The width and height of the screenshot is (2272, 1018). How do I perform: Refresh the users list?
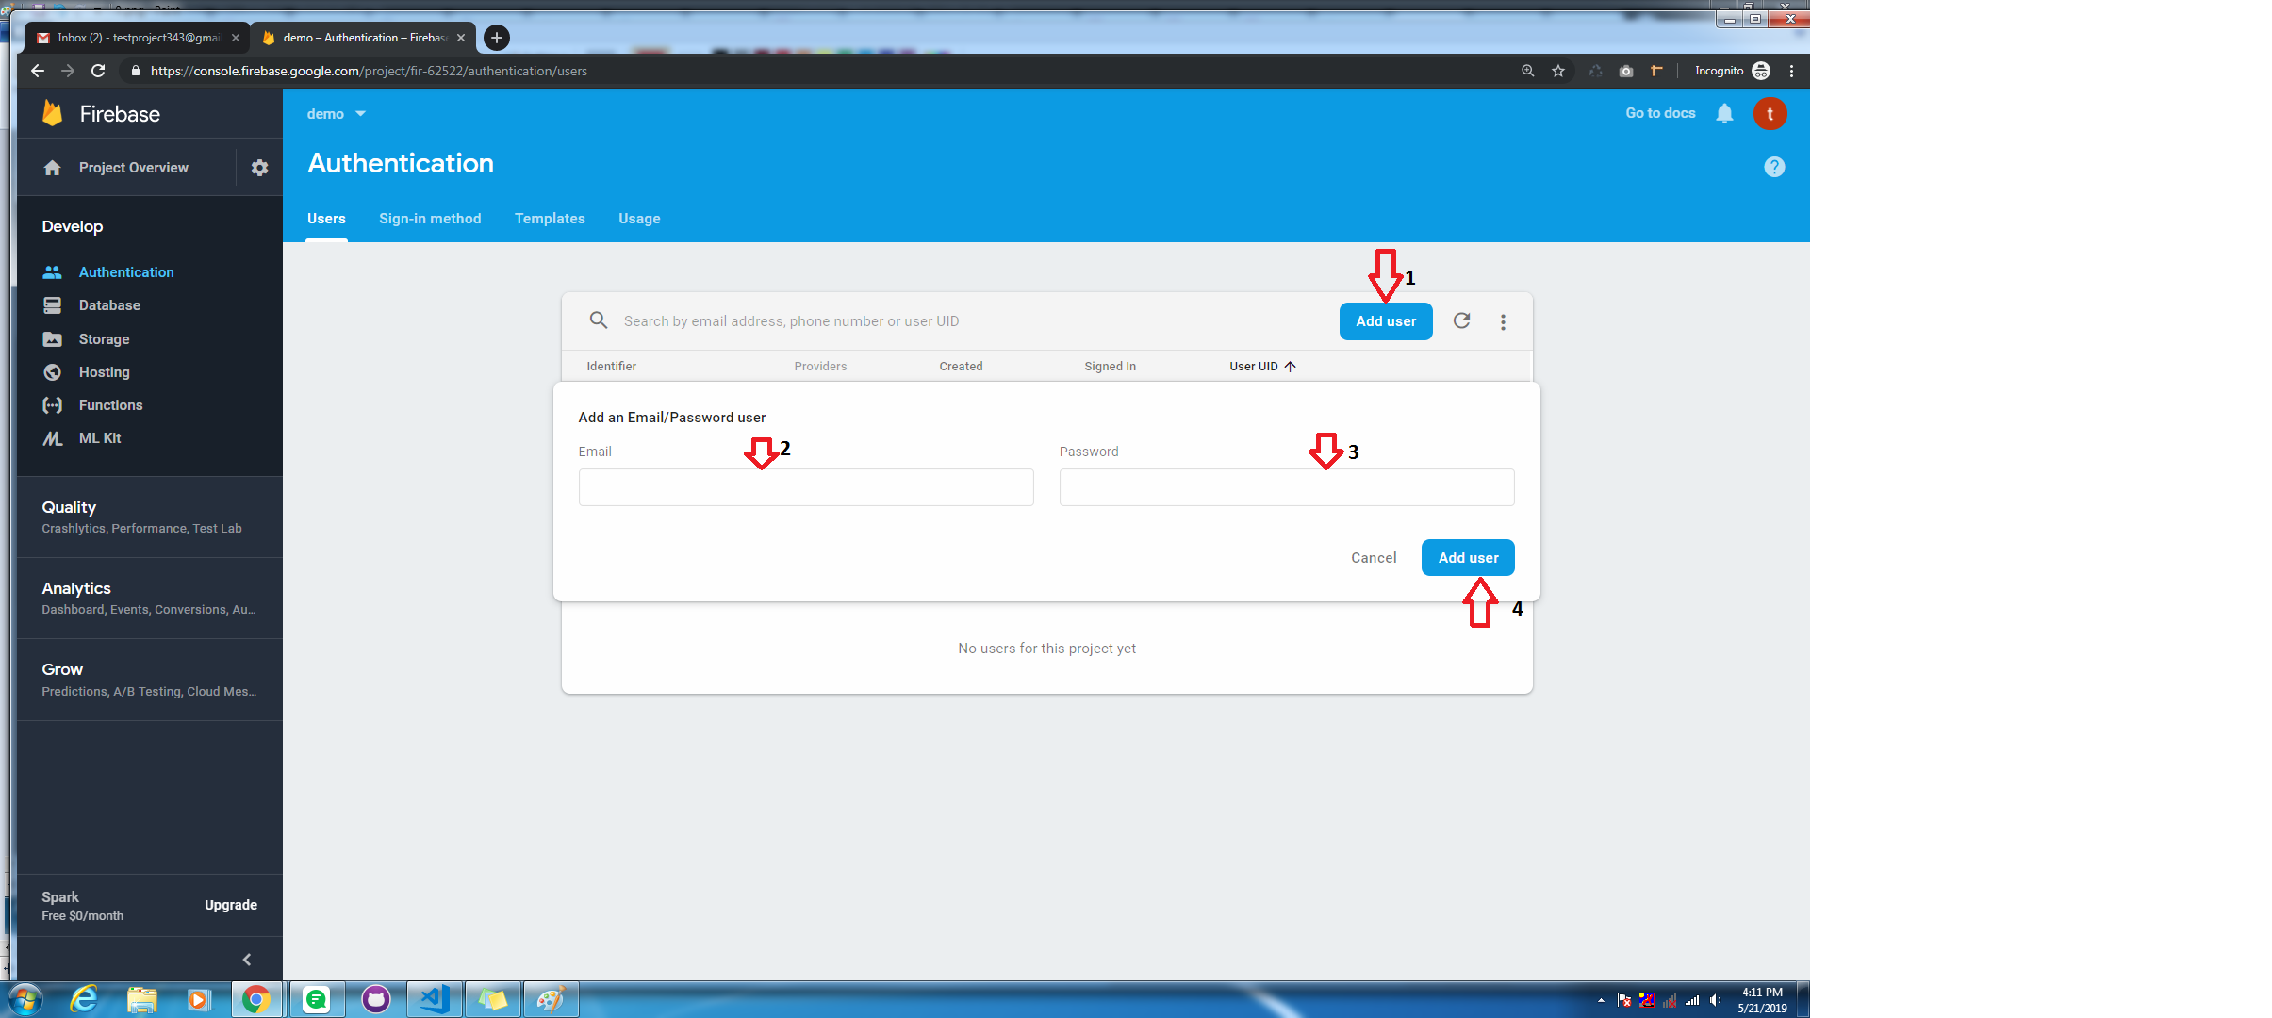point(1461,321)
